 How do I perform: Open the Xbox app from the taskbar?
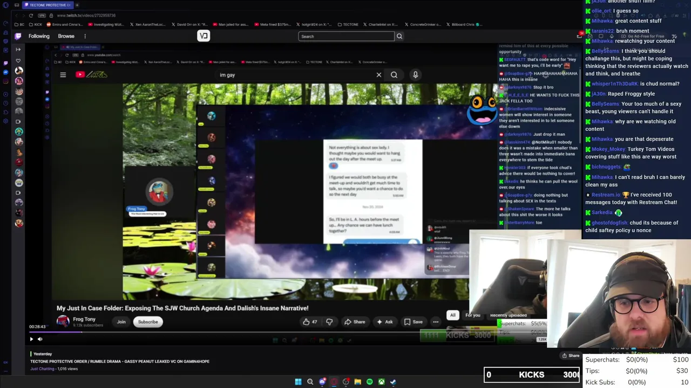click(381, 382)
